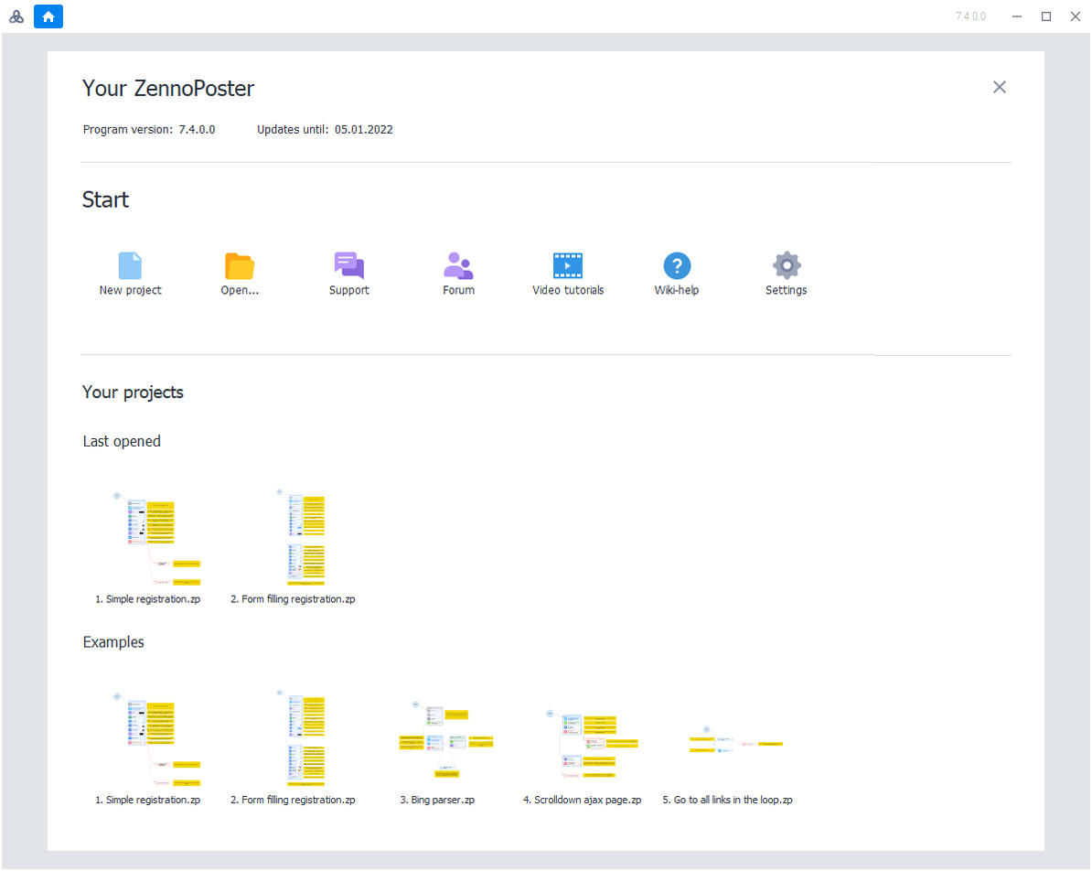Click the 3. Bing parser.zp file label

pos(437,800)
